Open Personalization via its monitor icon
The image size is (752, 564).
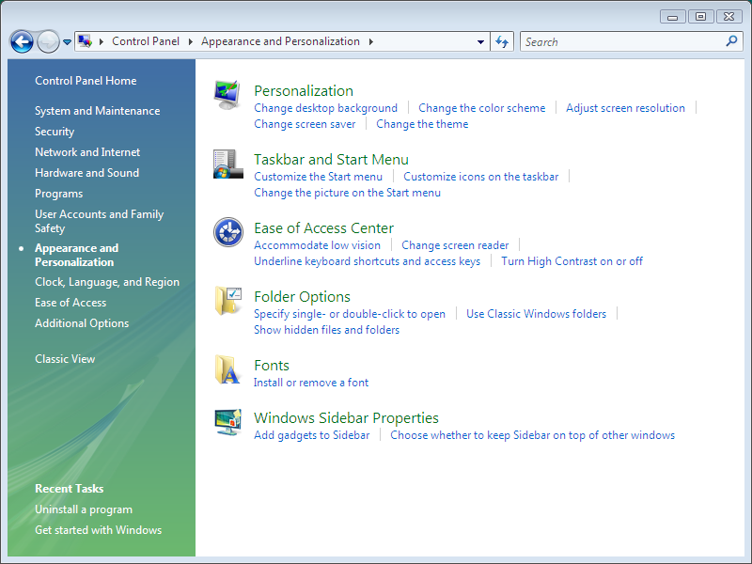click(x=227, y=93)
